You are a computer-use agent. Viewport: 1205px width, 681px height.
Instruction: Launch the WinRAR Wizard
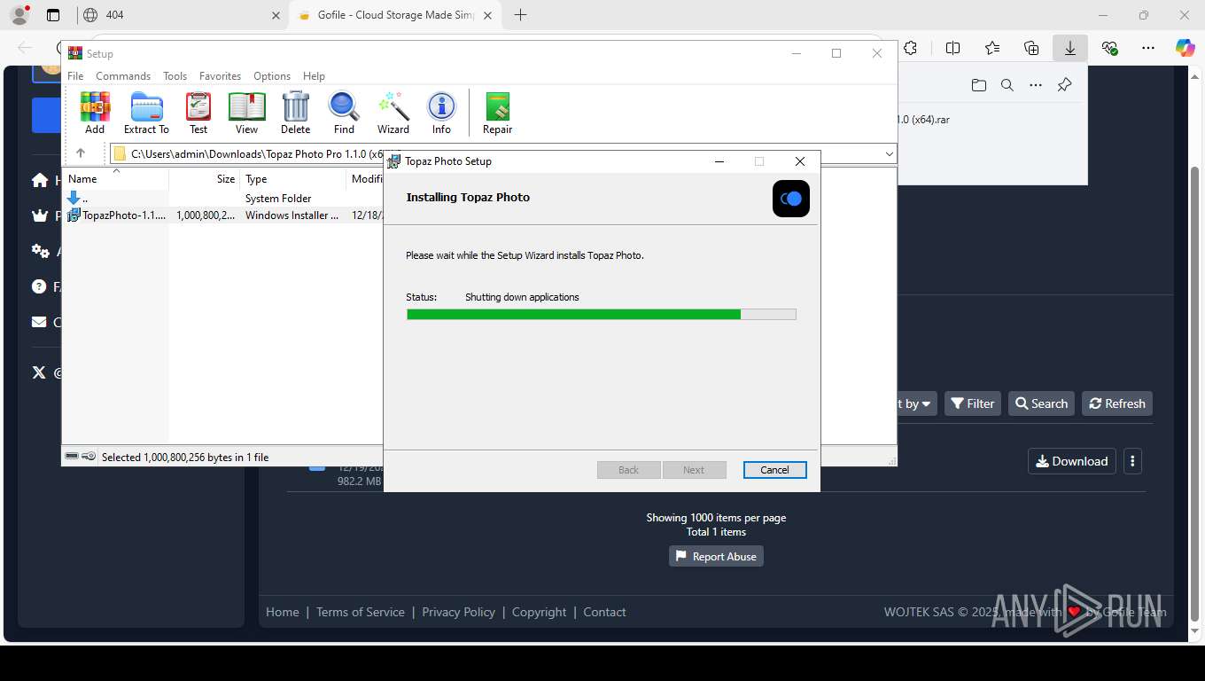pos(393,113)
